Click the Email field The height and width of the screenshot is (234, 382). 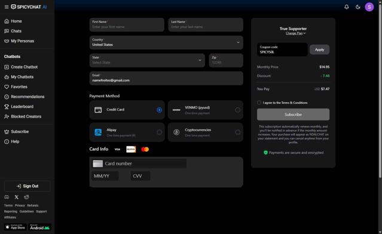coord(166,78)
